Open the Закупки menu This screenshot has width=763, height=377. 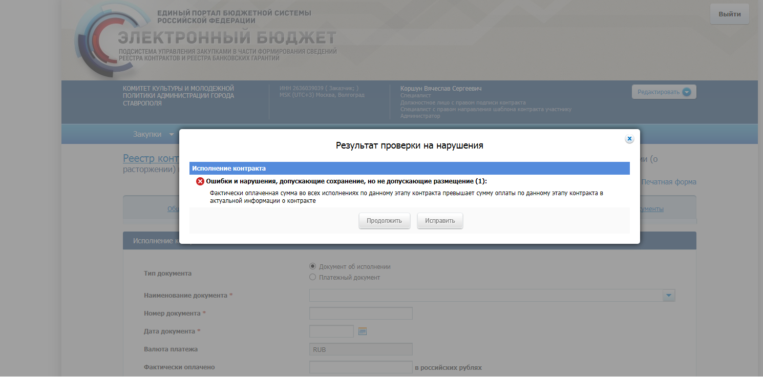click(153, 134)
